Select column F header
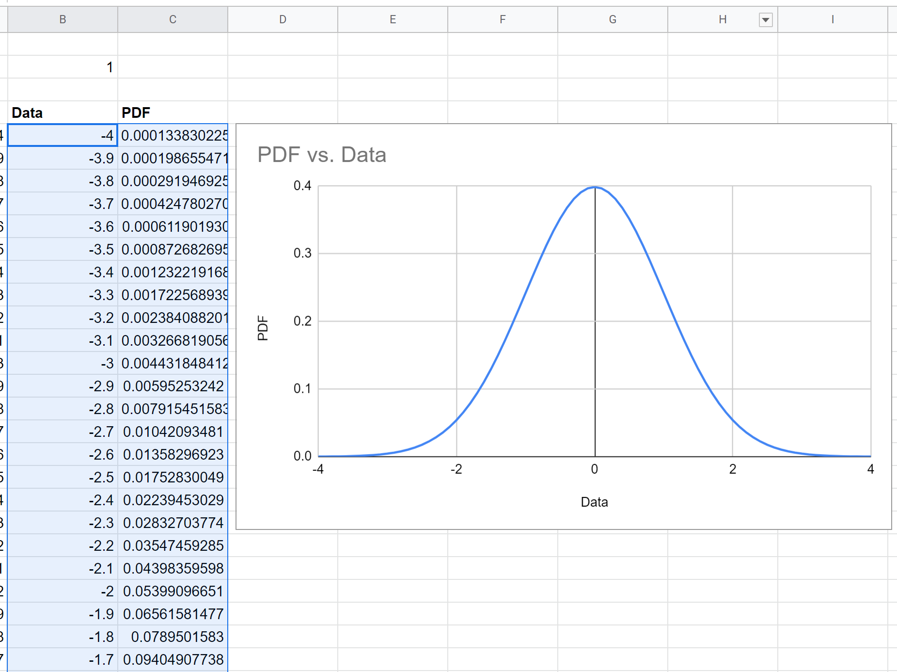 pos(503,19)
